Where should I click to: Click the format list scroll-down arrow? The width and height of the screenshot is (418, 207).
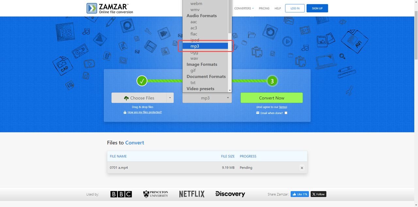point(230,90)
